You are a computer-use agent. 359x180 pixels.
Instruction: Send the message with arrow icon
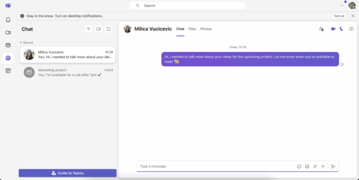333,166
